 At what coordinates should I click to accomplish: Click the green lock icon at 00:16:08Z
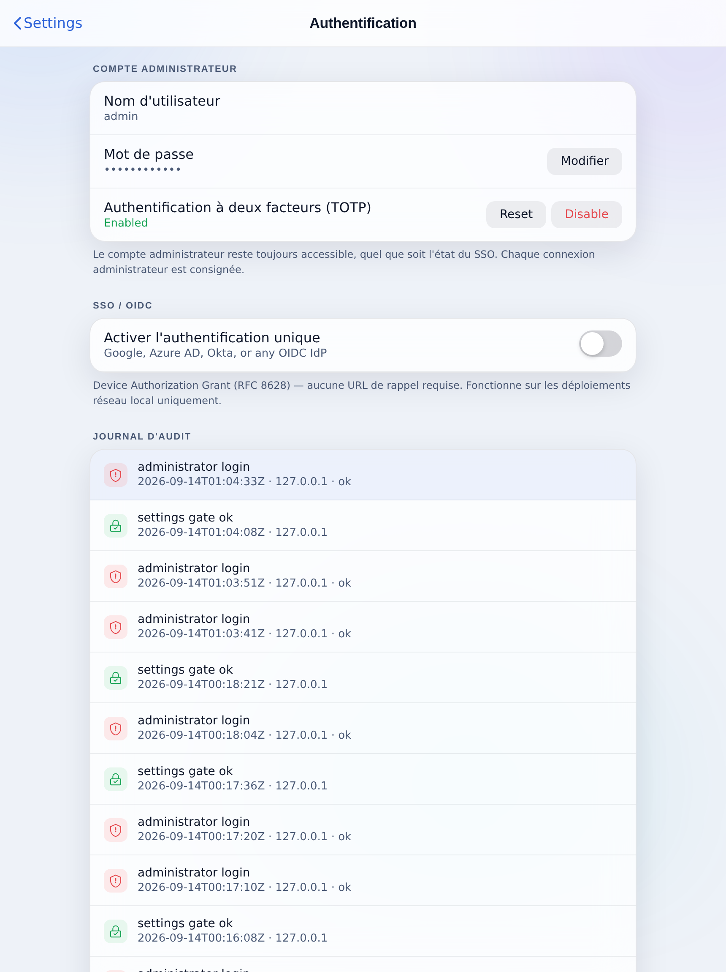click(x=115, y=931)
